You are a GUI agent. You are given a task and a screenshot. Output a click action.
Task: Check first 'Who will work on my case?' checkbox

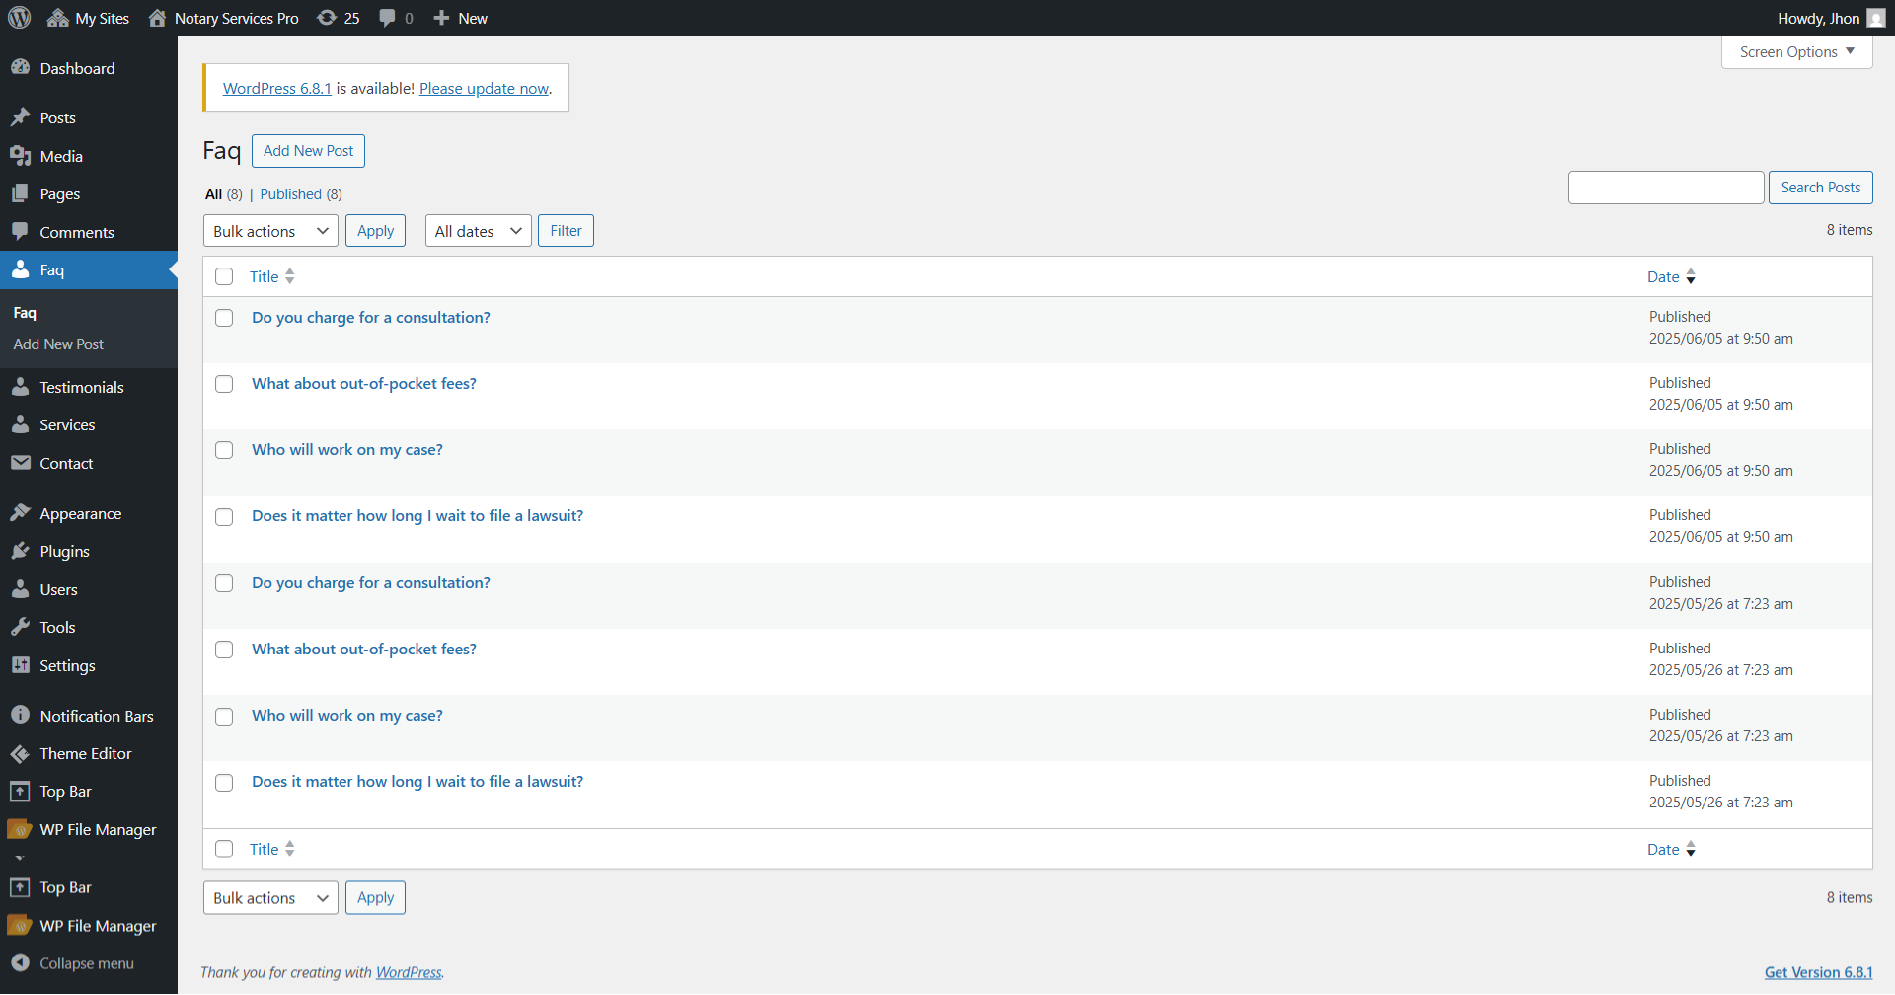pyautogui.click(x=224, y=450)
